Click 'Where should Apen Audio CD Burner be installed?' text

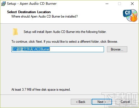(45, 16)
